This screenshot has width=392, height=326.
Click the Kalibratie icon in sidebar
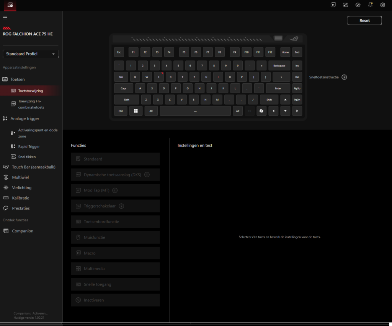click(6, 198)
